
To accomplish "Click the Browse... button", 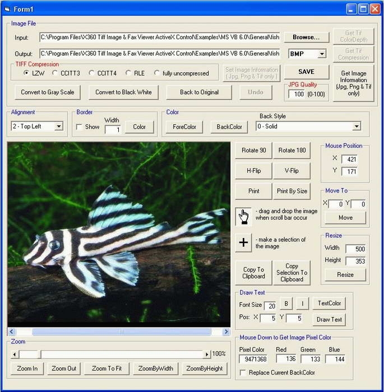I will pyautogui.click(x=307, y=38).
